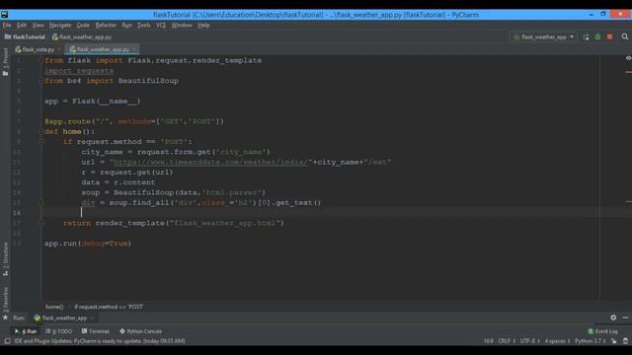Click the rerun flask_weather_app icon
Screen dimensions: 632x355
586,37
